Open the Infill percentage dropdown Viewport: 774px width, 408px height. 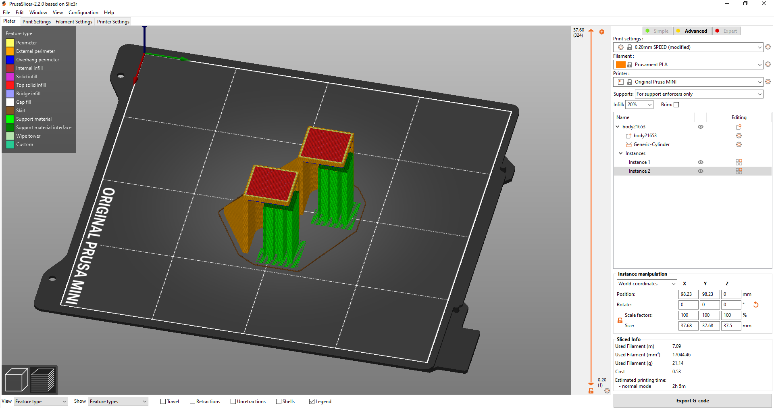(x=639, y=105)
